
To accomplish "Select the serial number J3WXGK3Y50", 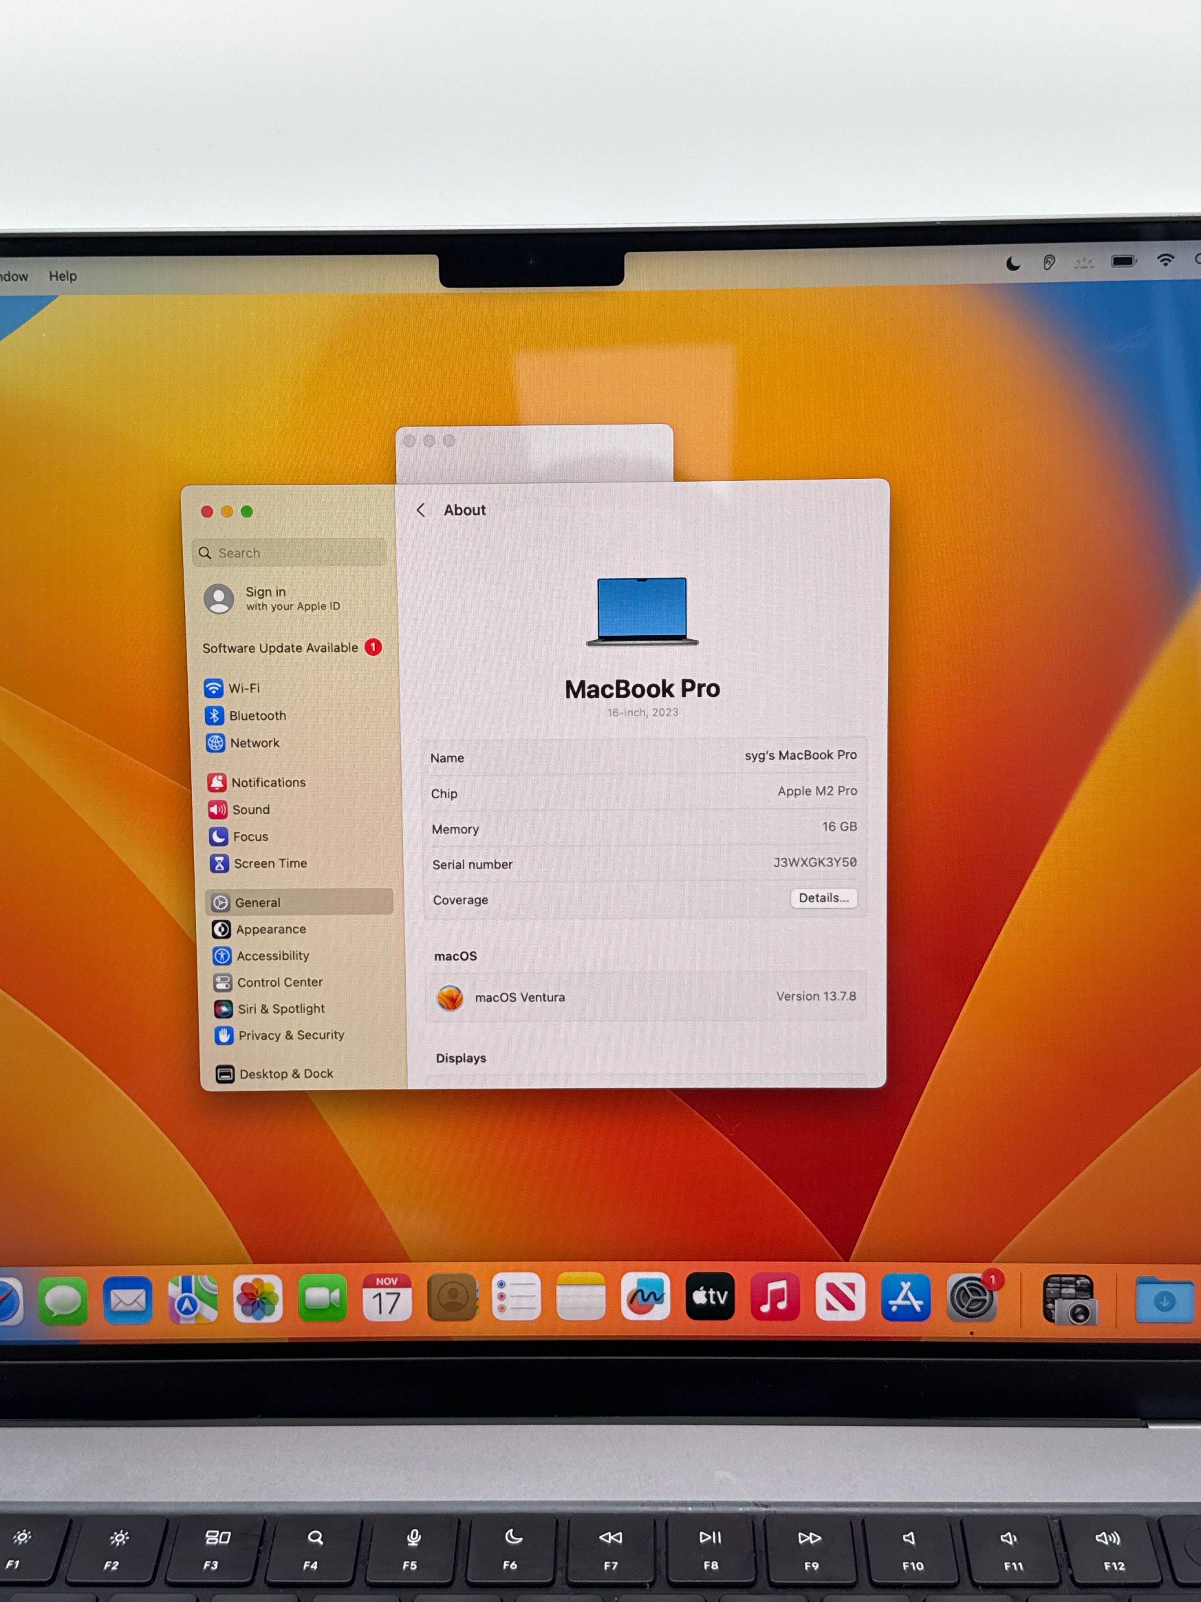I will (815, 862).
